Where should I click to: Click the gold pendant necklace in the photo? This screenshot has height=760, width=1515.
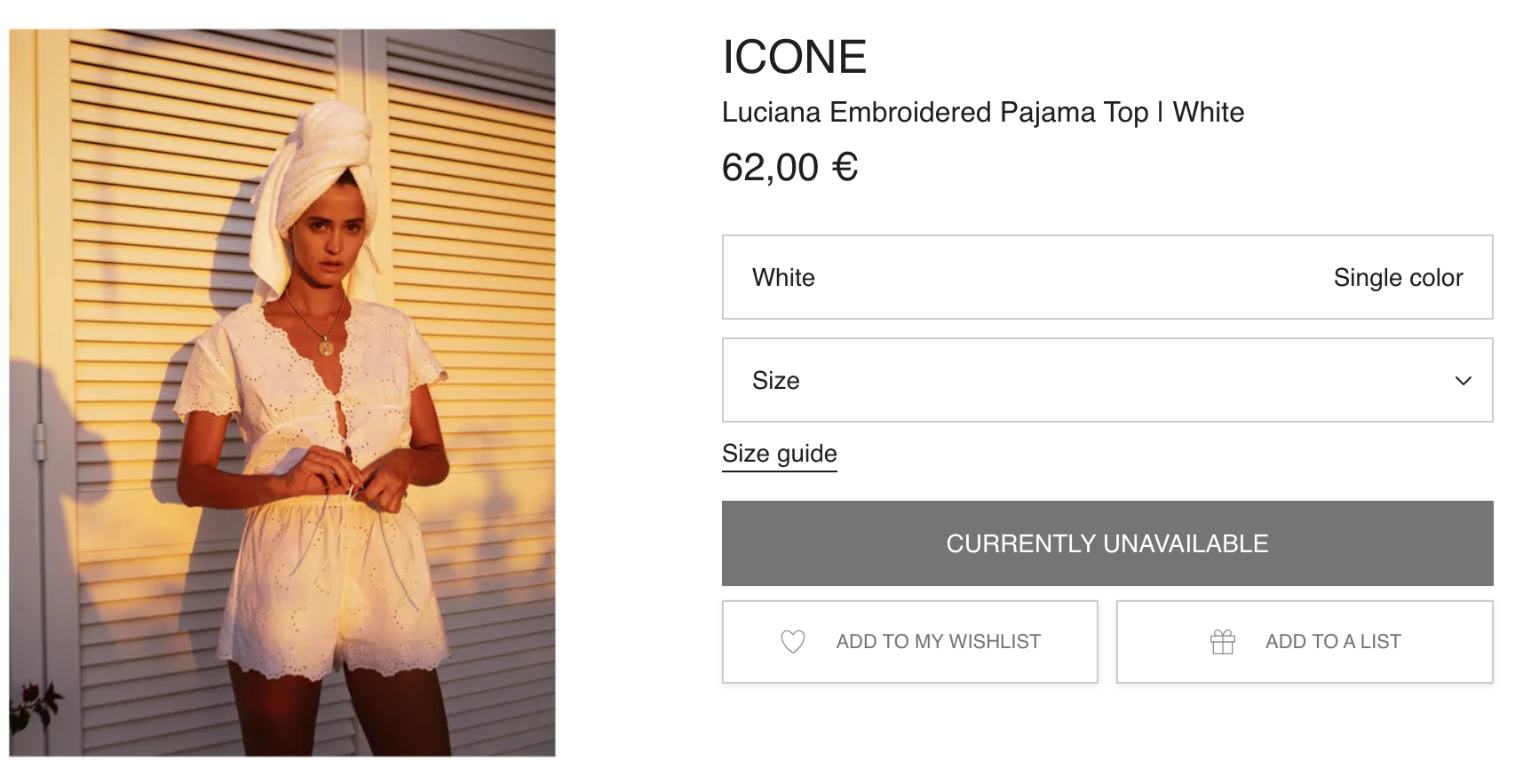pos(326,346)
